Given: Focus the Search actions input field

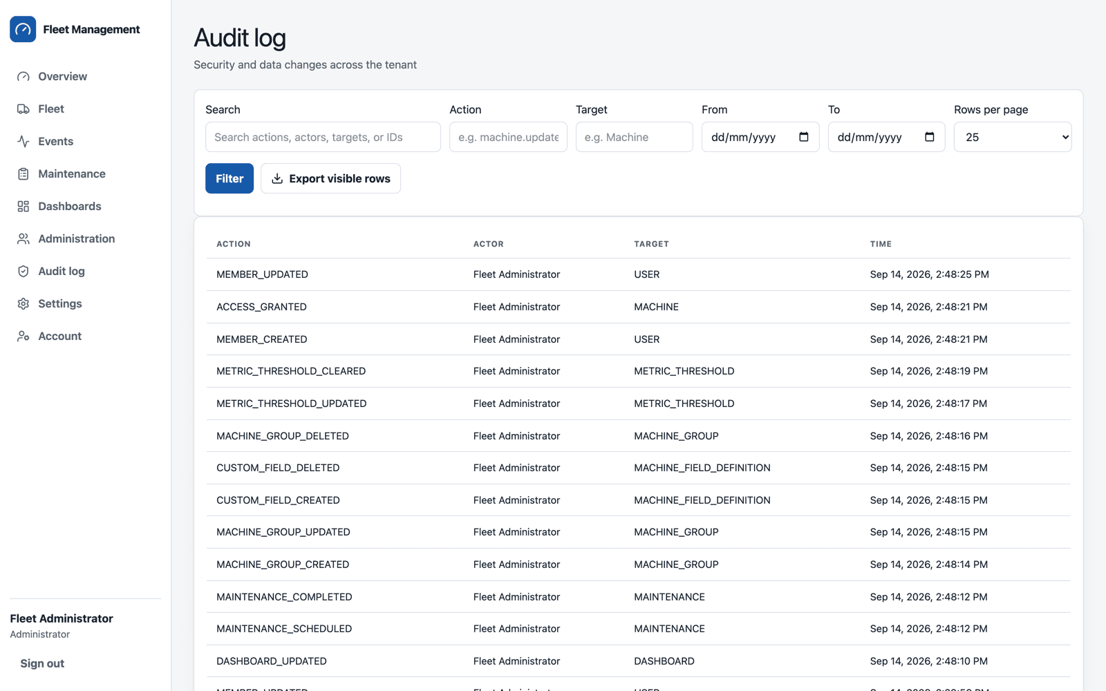Looking at the screenshot, I should (323, 137).
